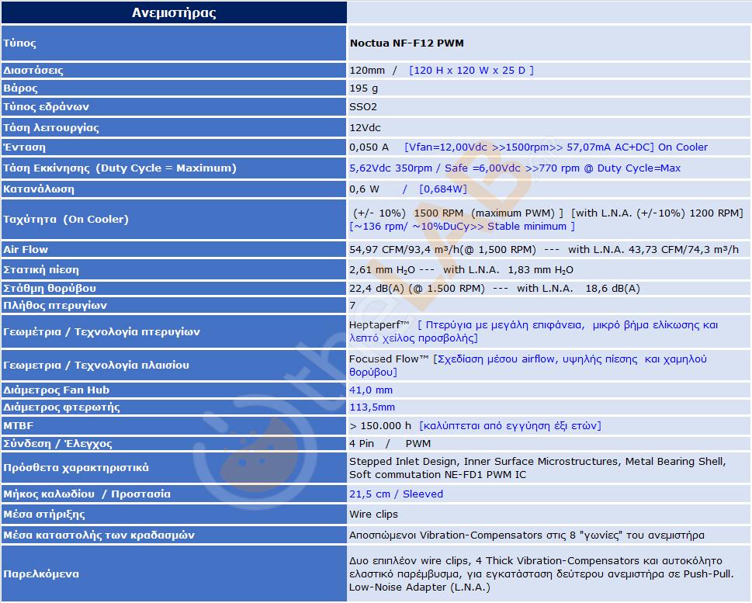752x603 pixels.
Task: Select the '> 150.000 h' MTBF value
Action: [380, 426]
